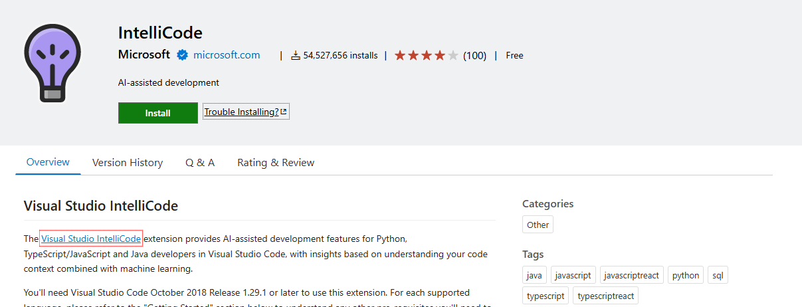Viewport: 802px width, 307px height.
Task: Select the typescript tag
Action: coord(546,296)
